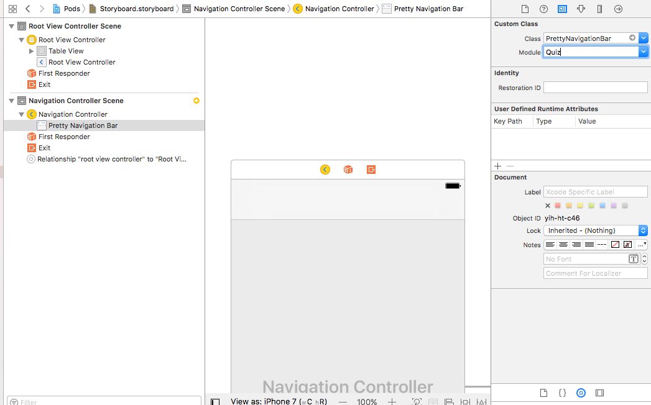Click the Restoration ID field
Screen dimensions: 651x405
tap(596, 88)
